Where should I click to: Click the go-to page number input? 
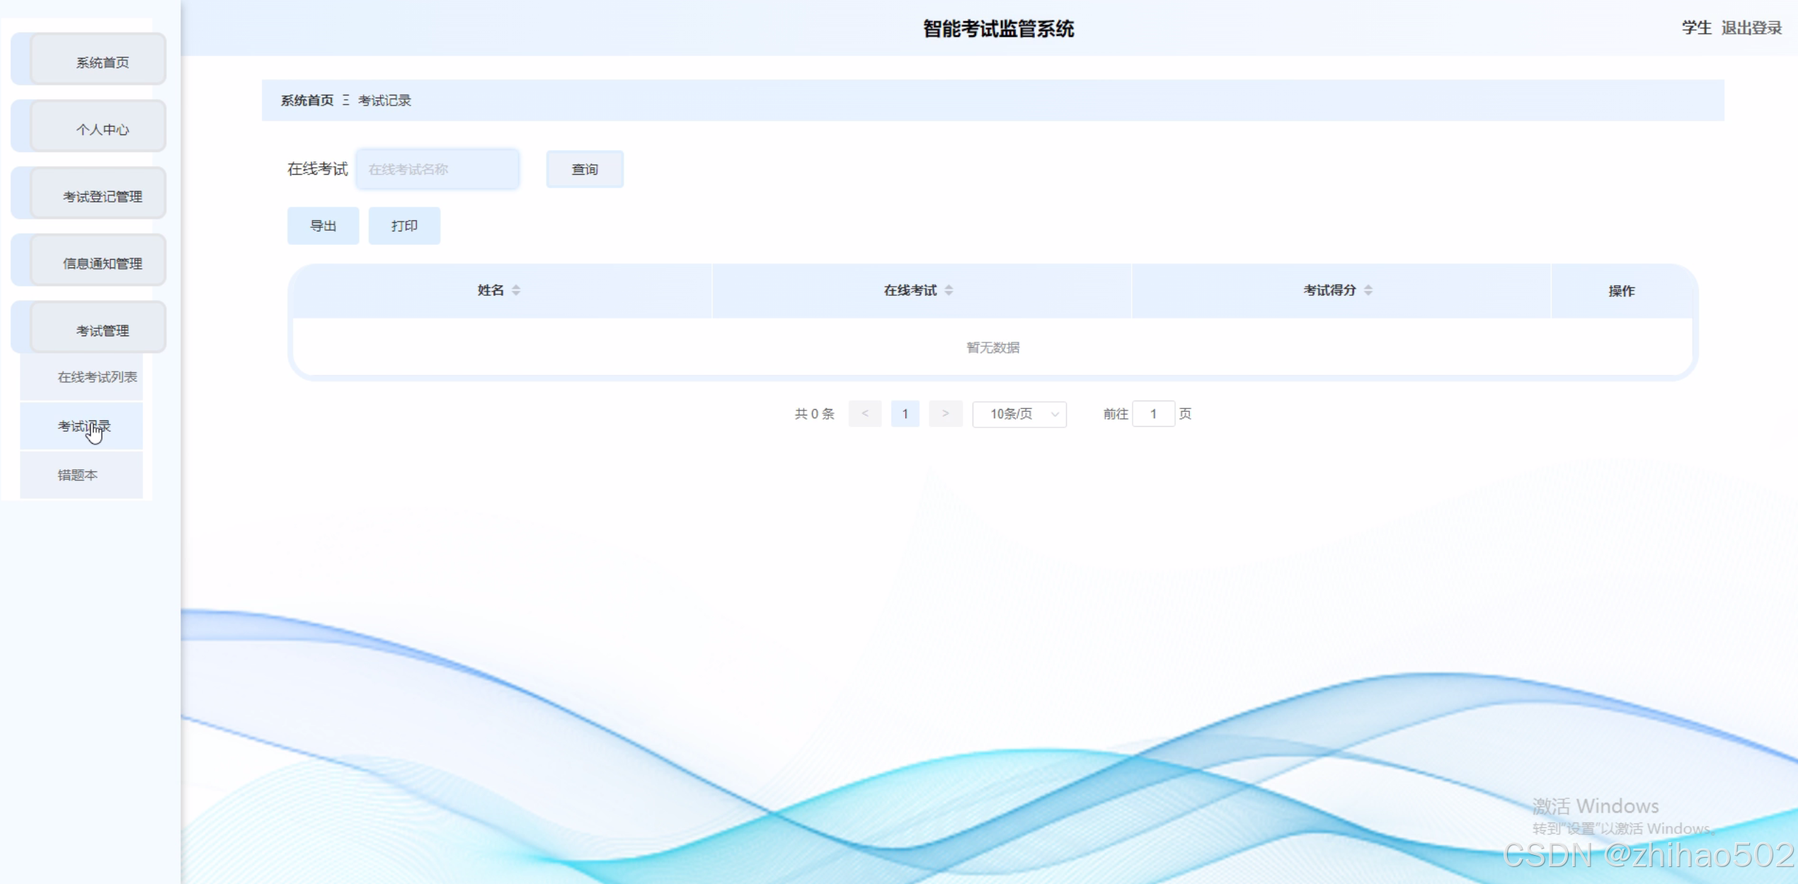1153,414
